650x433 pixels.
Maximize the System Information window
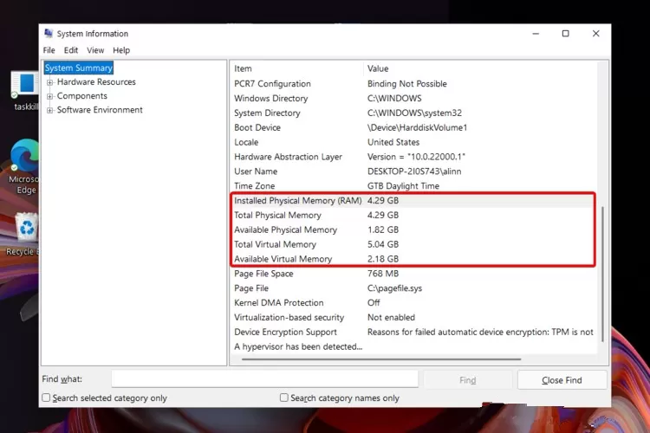[x=565, y=34]
